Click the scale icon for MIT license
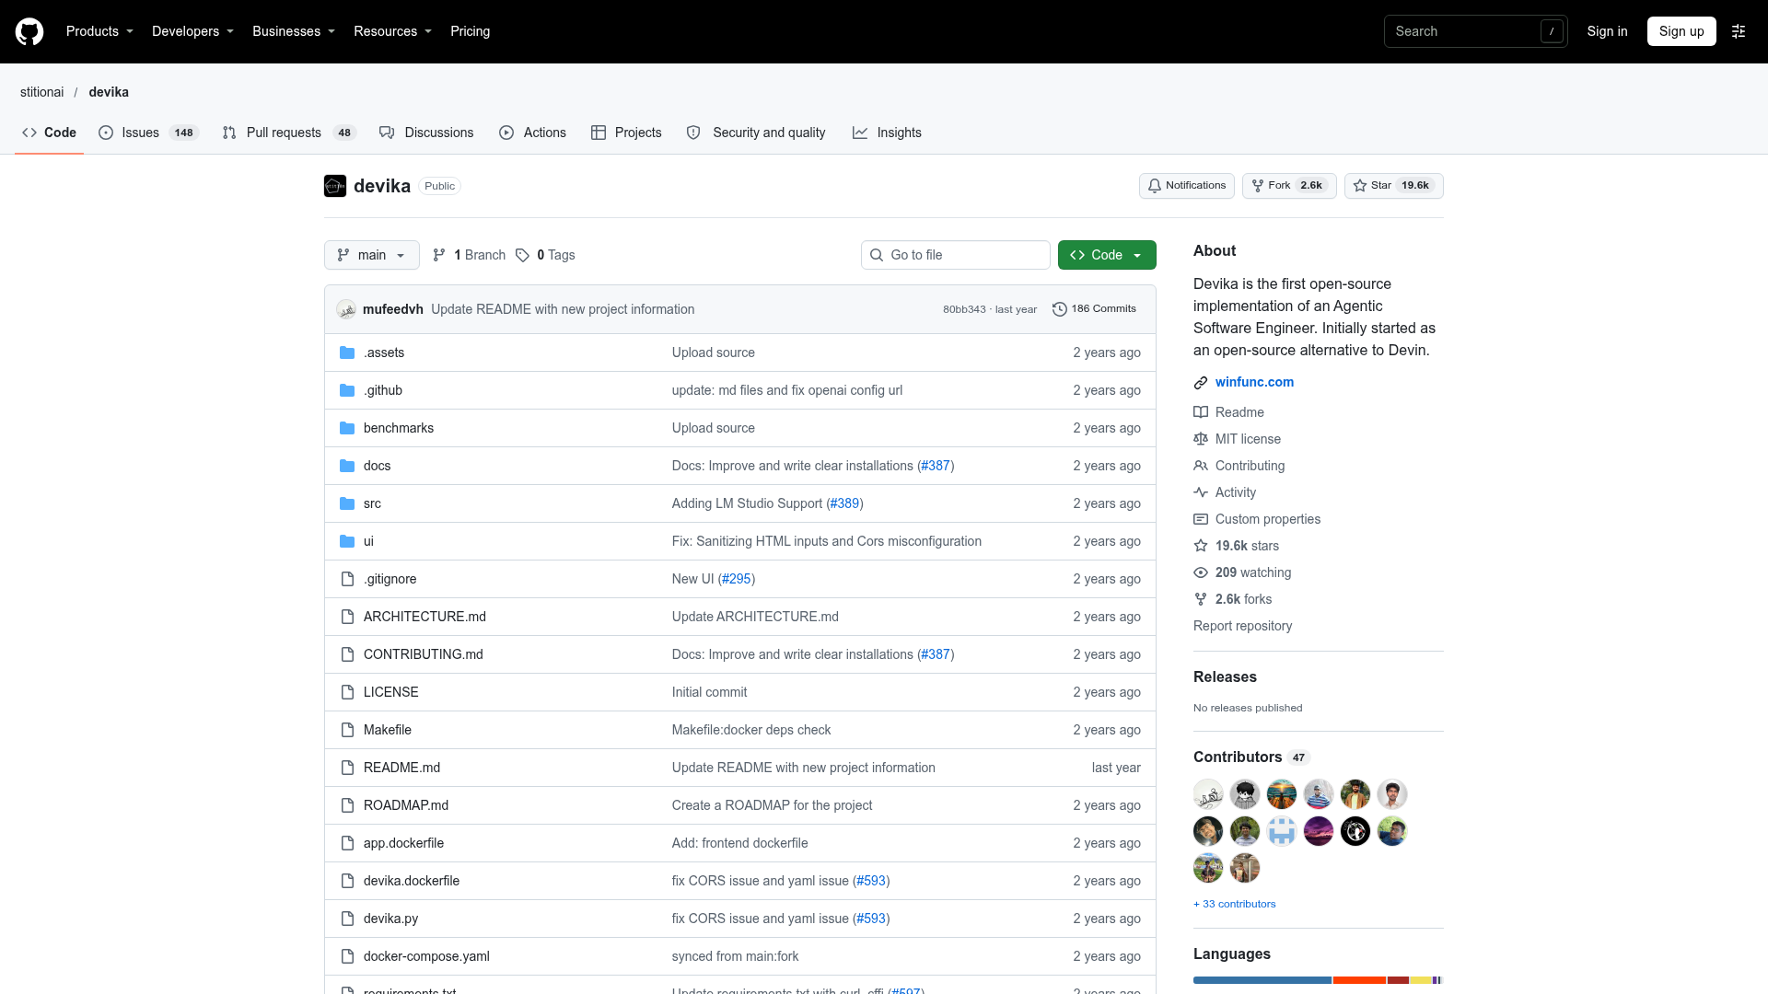 [1201, 439]
